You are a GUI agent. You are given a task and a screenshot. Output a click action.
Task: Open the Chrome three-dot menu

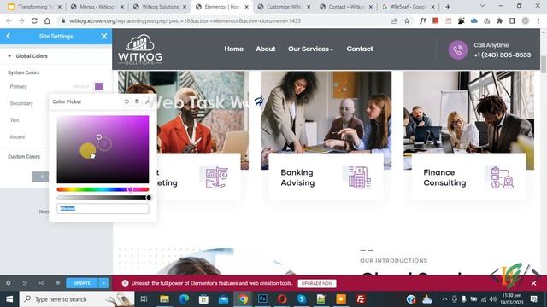tap(538, 20)
